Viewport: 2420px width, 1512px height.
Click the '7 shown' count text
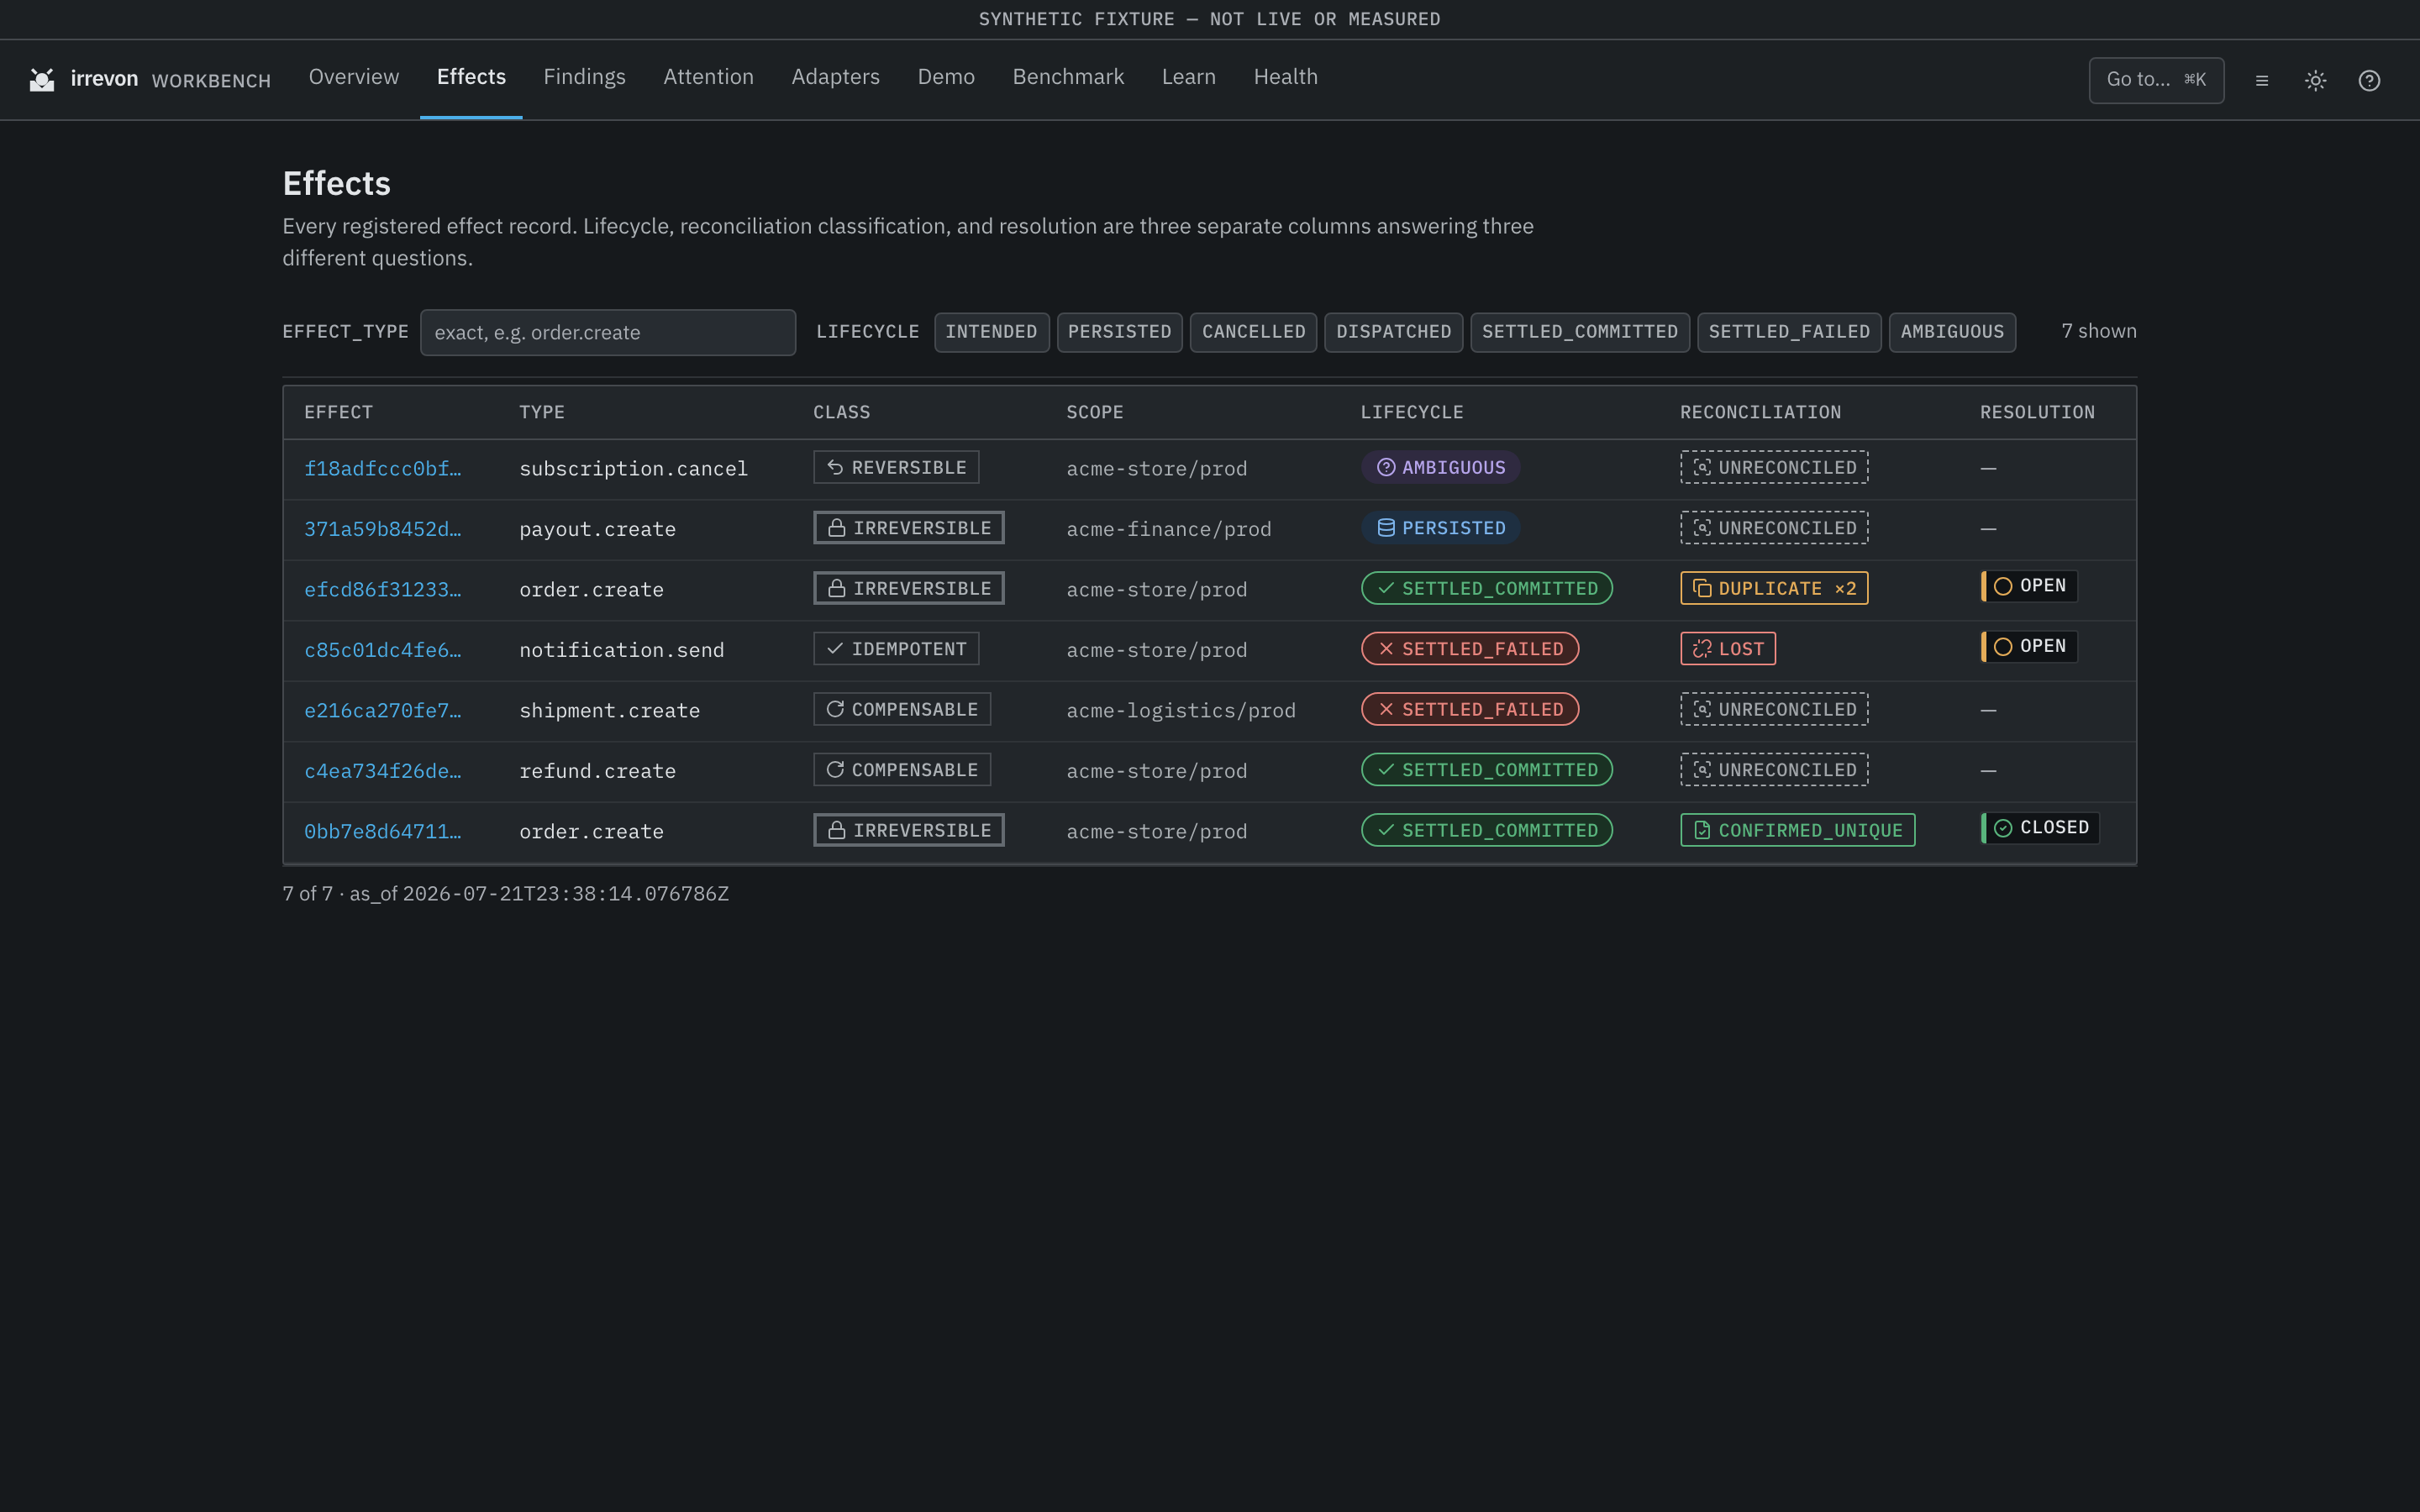click(2098, 331)
